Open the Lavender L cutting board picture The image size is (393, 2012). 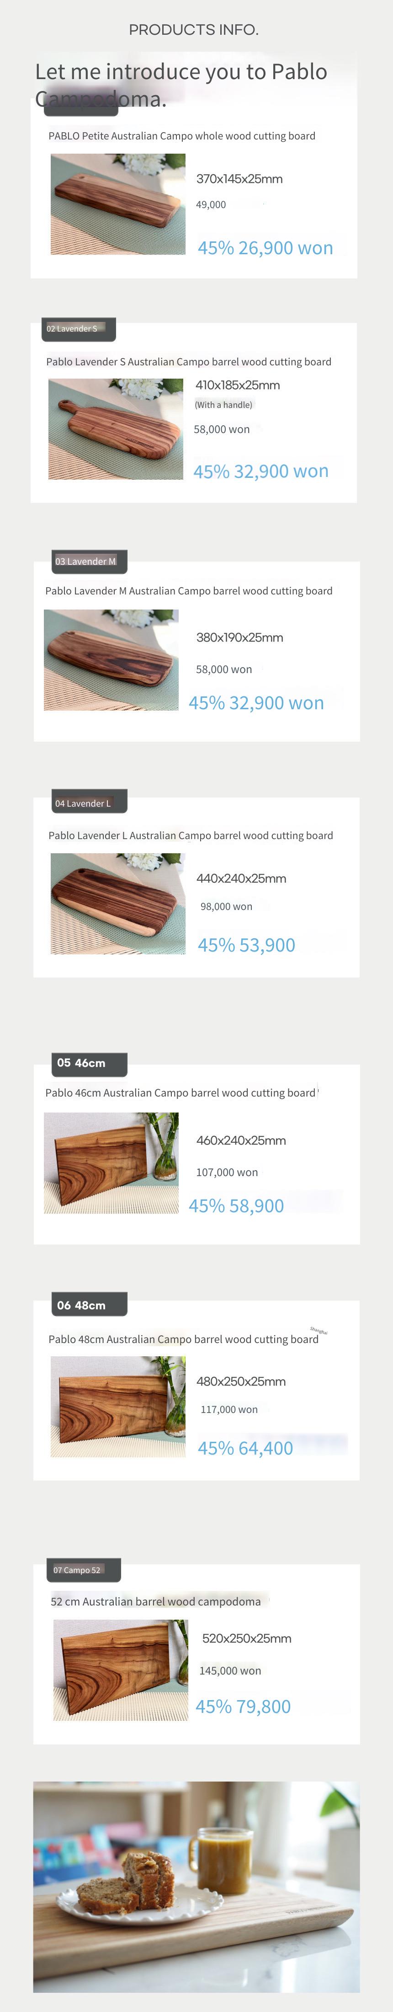(x=118, y=904)
